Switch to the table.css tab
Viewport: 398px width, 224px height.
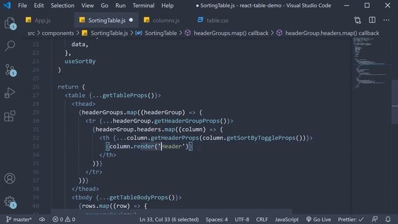[x=217, y=21]
